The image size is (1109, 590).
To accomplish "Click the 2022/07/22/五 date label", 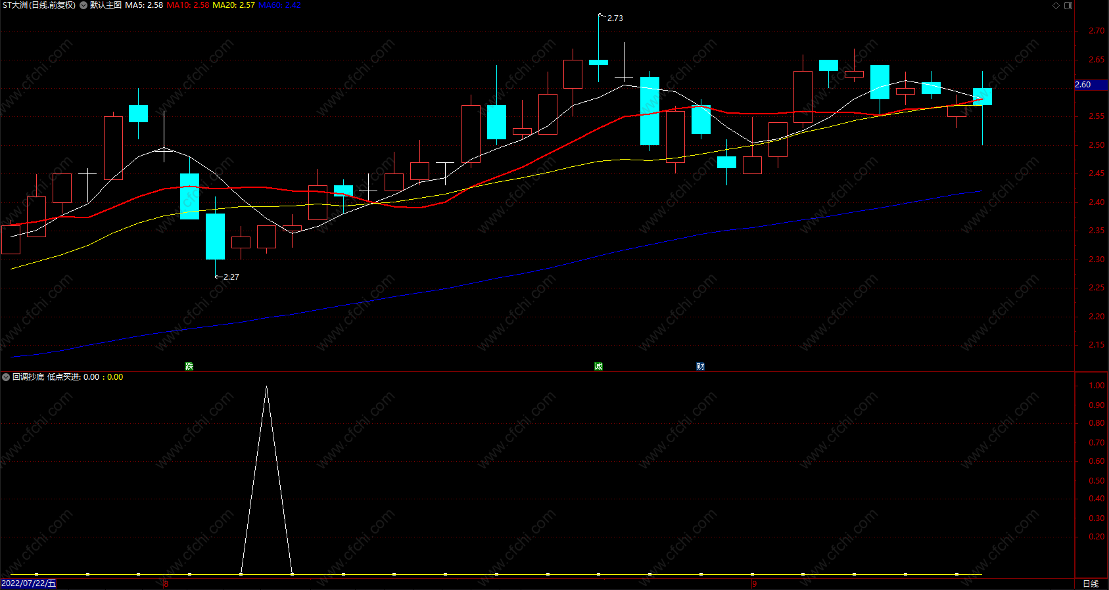I will [x=29, y=583].
